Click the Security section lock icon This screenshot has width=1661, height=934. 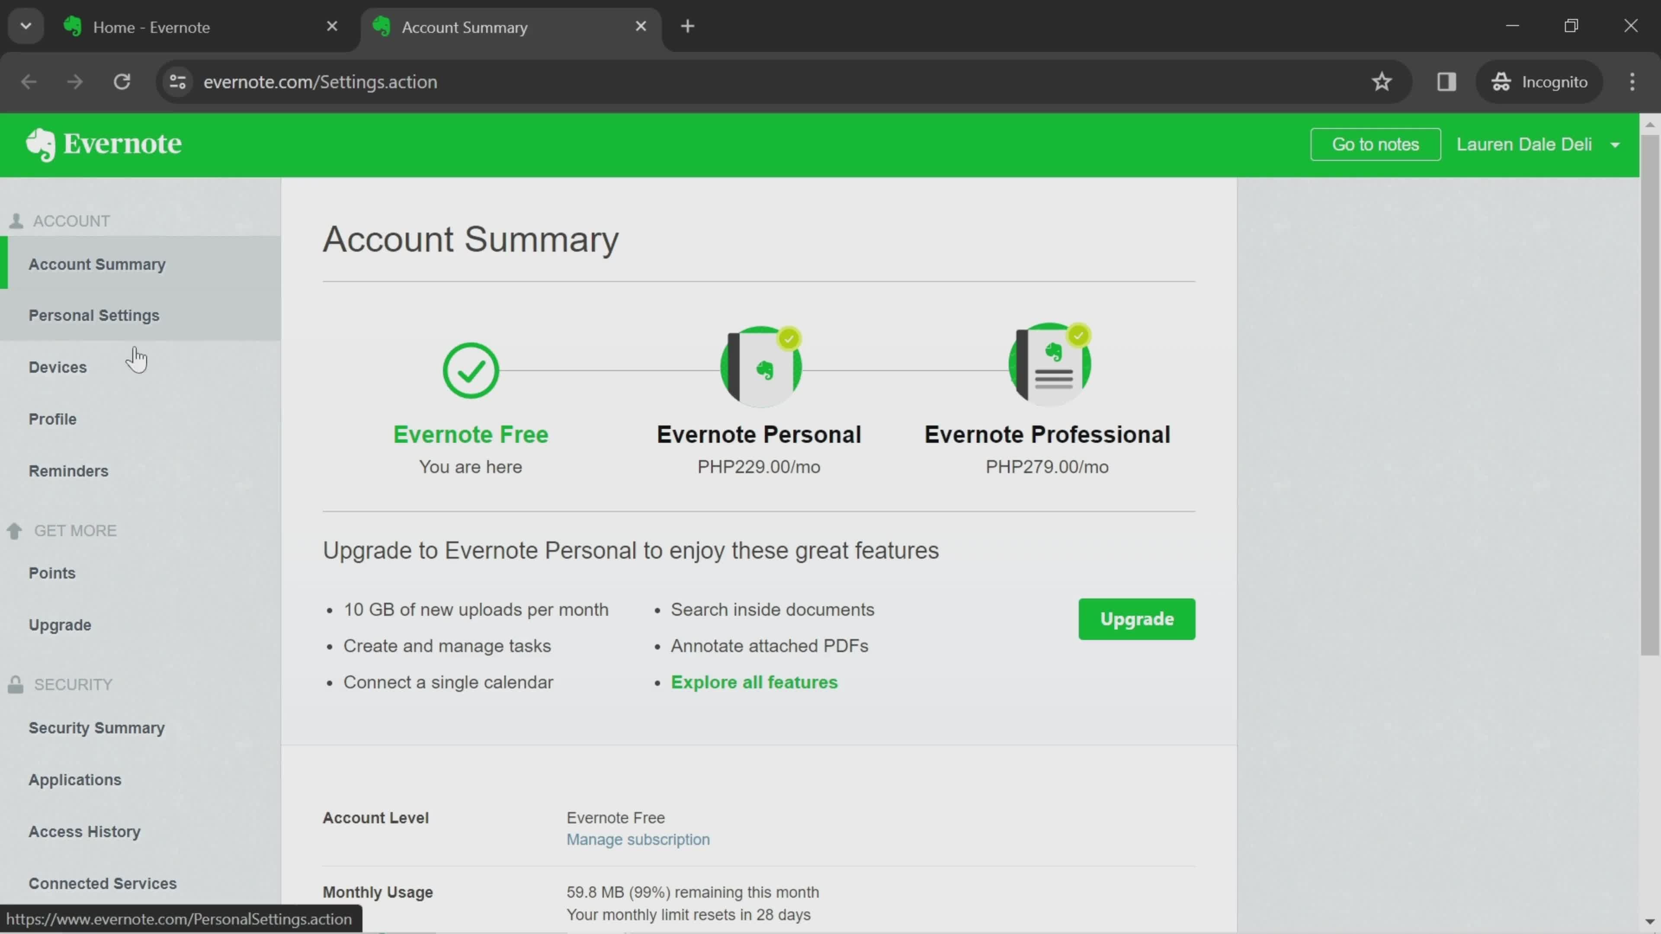pyautogui.click(x=15, y=683)
